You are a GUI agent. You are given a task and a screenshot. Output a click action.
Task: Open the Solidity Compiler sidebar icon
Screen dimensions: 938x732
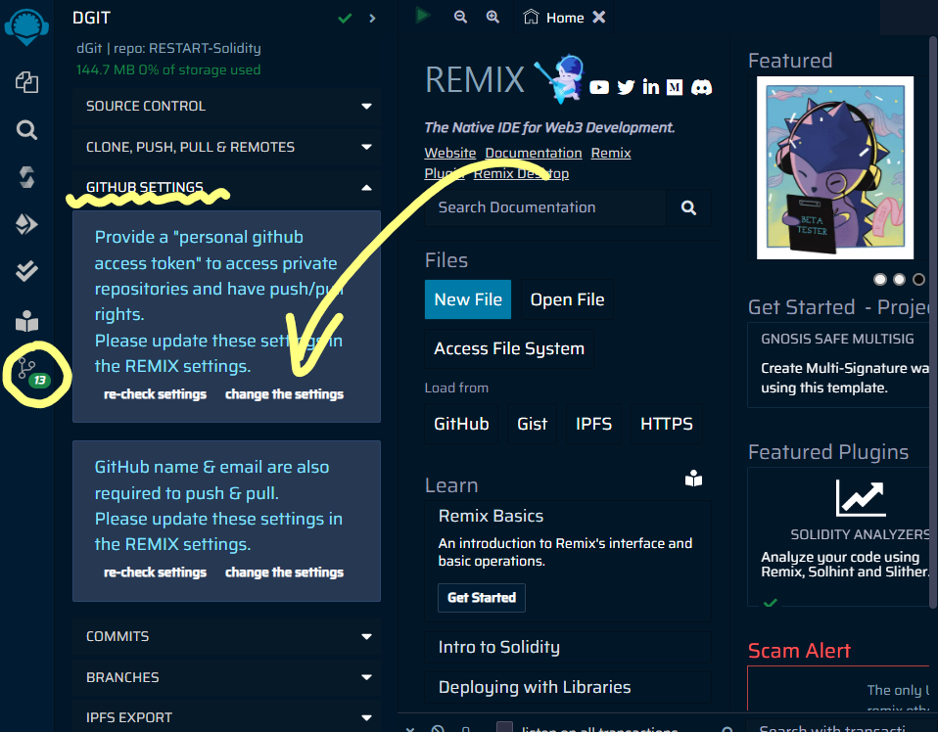point(26,177)
